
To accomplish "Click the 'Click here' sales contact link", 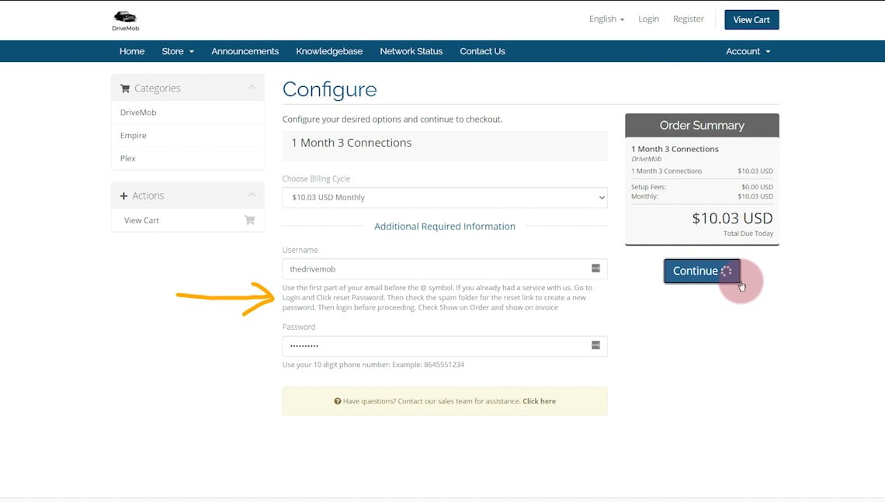I will pos(539,401).
